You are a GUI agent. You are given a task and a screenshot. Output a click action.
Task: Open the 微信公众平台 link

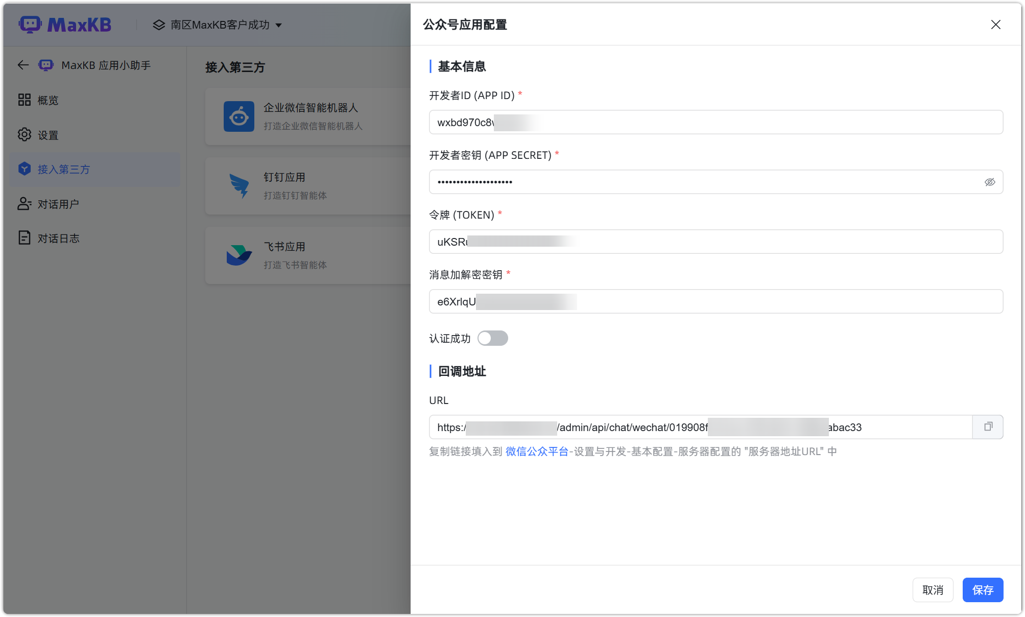[537, 451]
